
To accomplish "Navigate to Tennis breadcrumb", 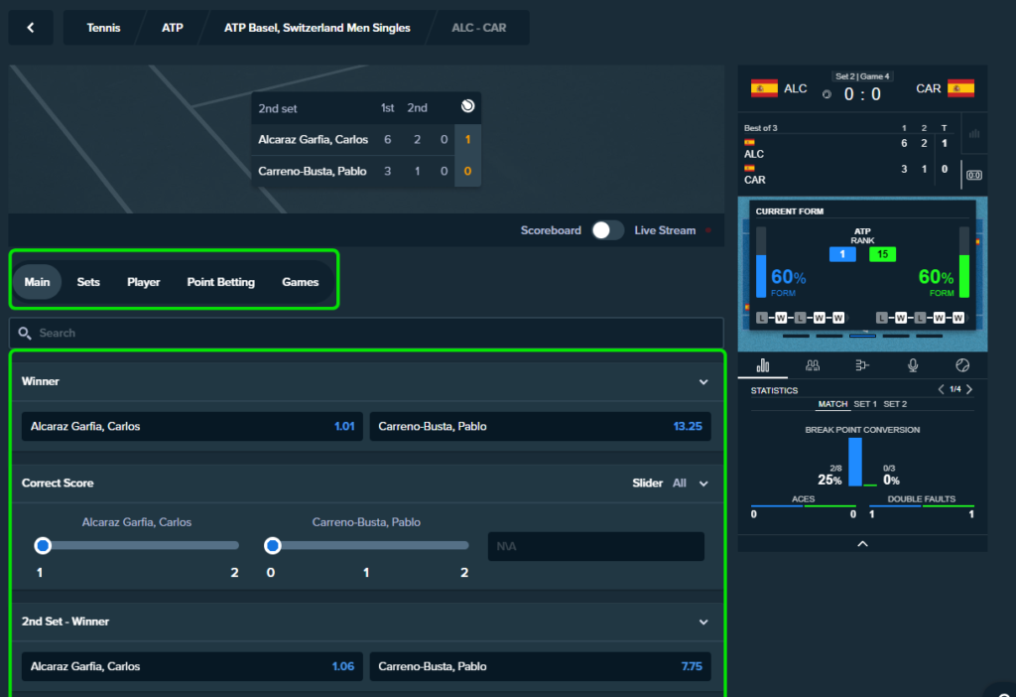I will [103, 28].
